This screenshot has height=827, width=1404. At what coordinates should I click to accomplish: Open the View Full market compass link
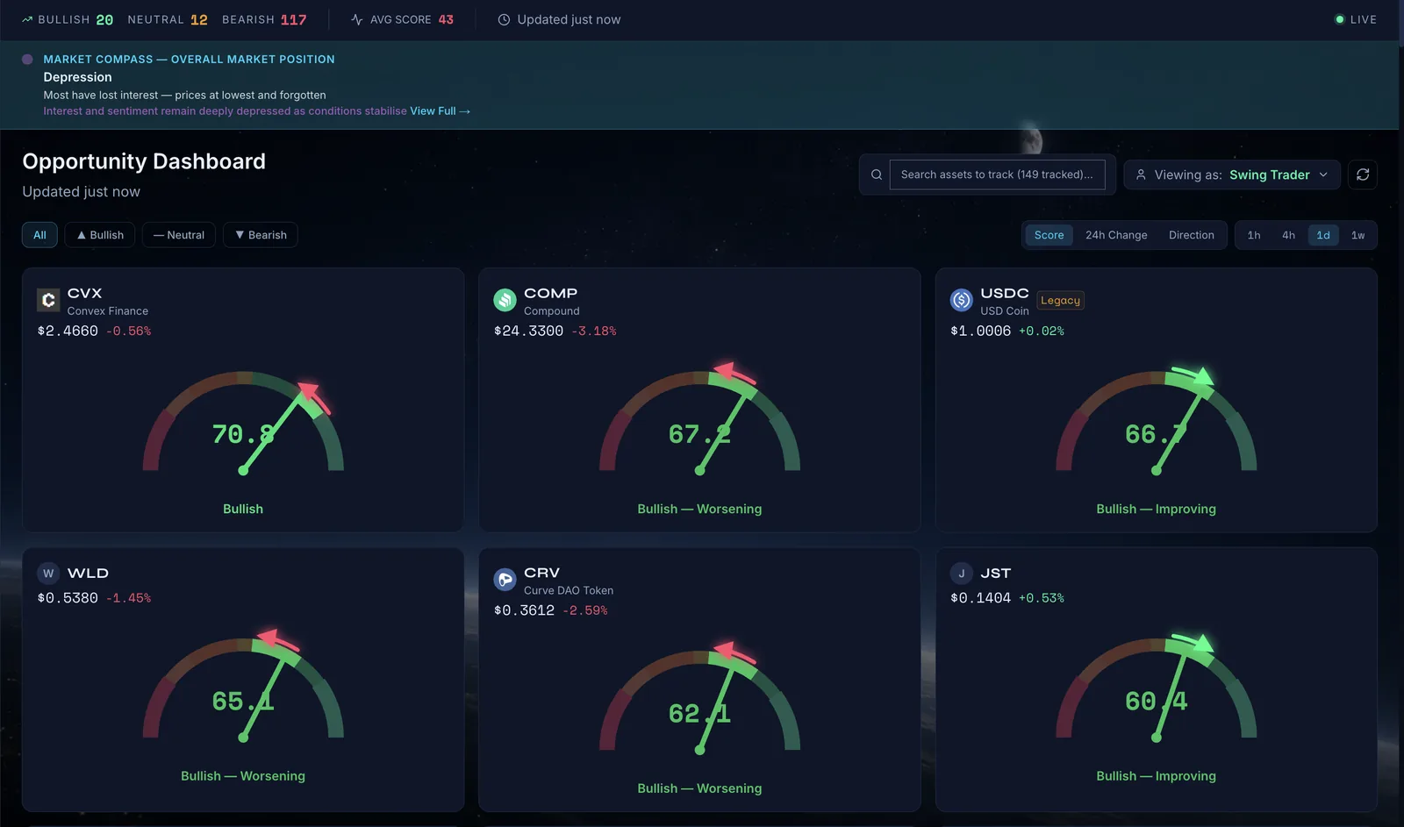[x=440, y=111]
